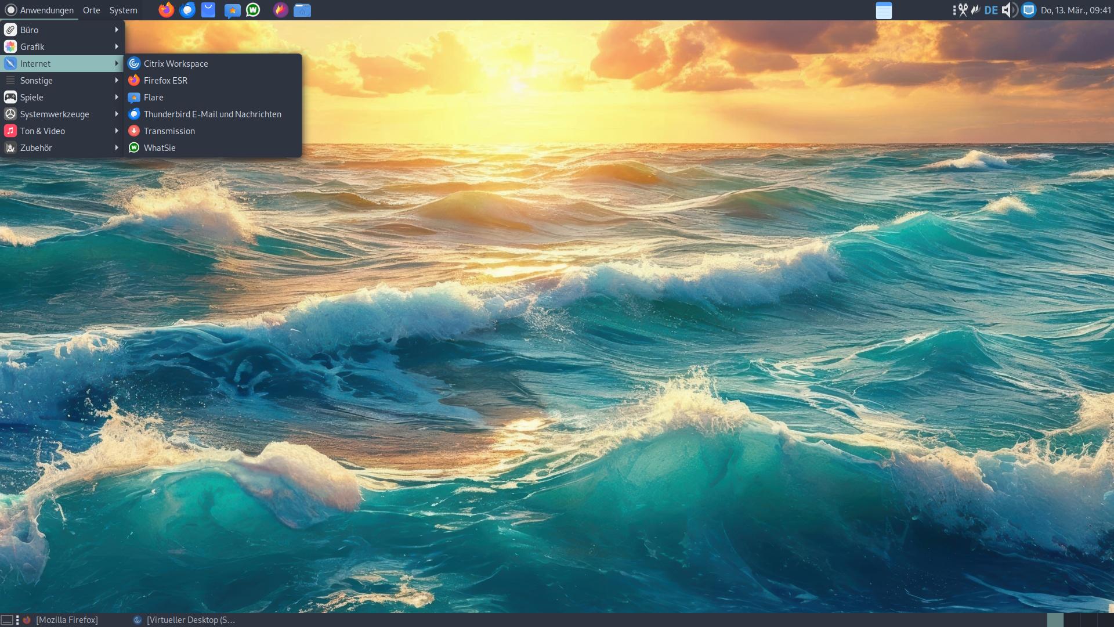The width and height of the screenshot is (1114, 627).
Task: Open WhatSie from the top panel
Action: (253, 10)
